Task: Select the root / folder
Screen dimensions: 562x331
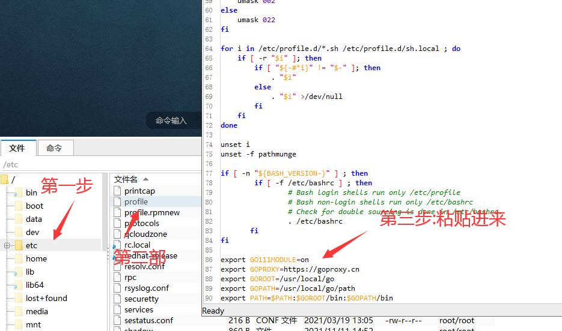Action: pyautogui.click(x=13, y=179)
